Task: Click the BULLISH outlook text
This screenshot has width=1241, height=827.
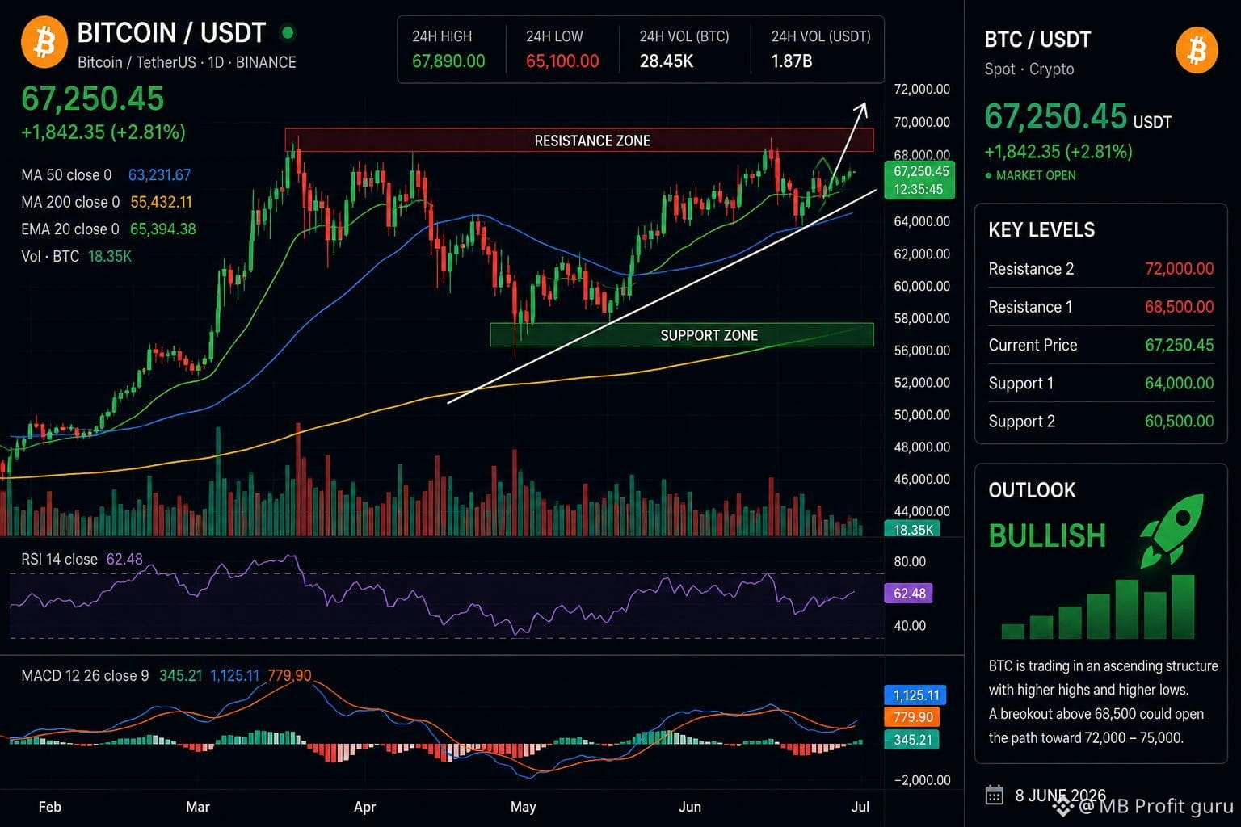Action: click(1047, 535)
